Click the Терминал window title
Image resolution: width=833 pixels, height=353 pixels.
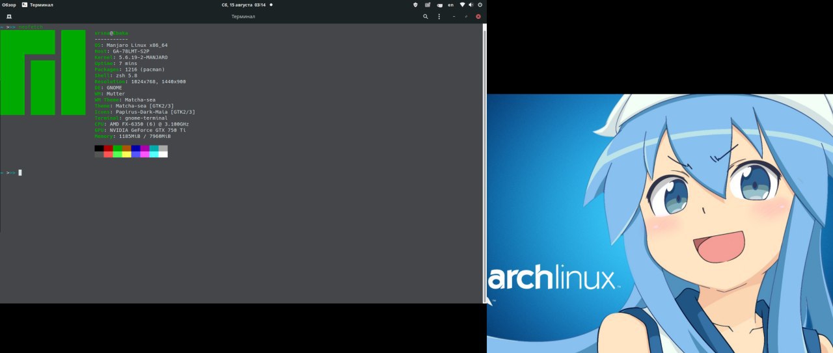coord(243,16)
